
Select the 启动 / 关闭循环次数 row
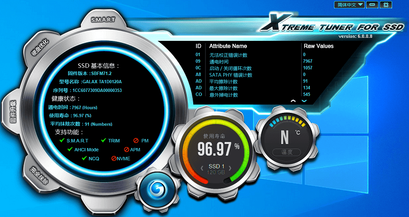(254, 68)
